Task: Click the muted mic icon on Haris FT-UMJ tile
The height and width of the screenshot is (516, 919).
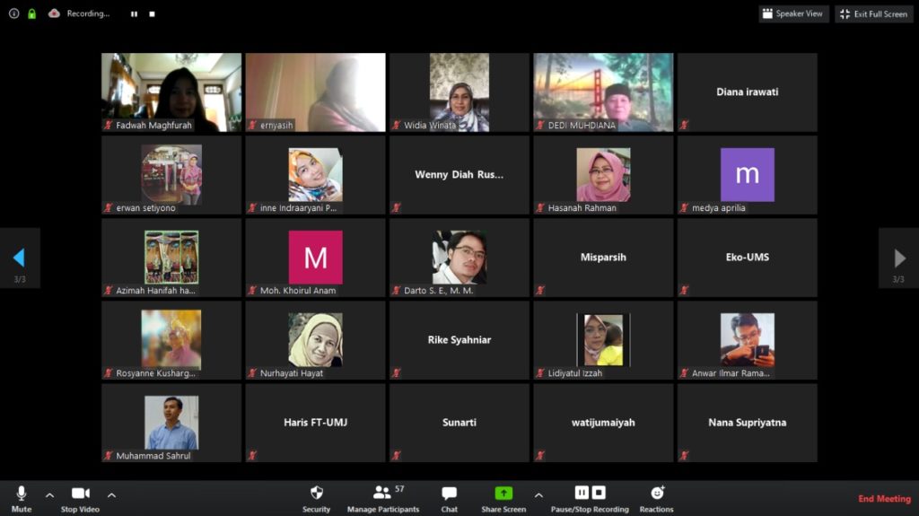Action: click(x=252, y=456)
